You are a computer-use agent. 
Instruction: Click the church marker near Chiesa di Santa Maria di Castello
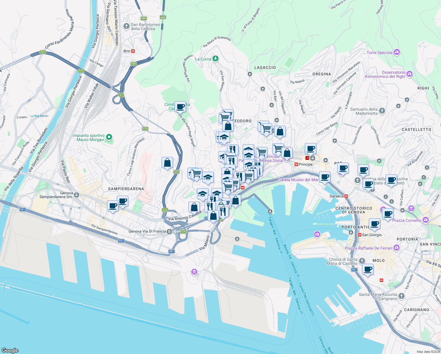362,261
